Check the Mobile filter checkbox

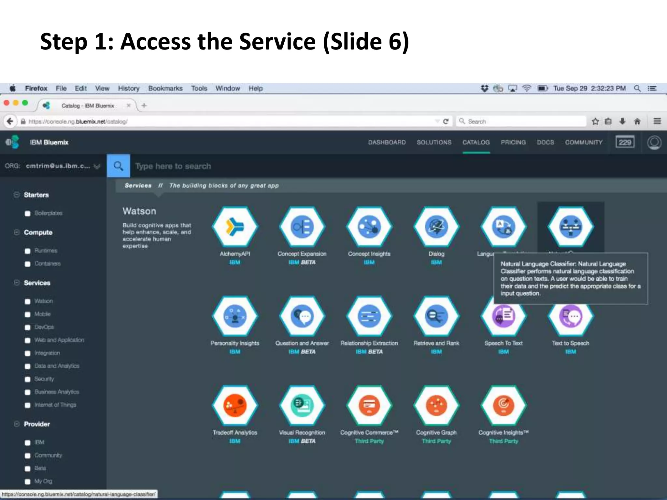pyautogui.click(x=28, y=314)
